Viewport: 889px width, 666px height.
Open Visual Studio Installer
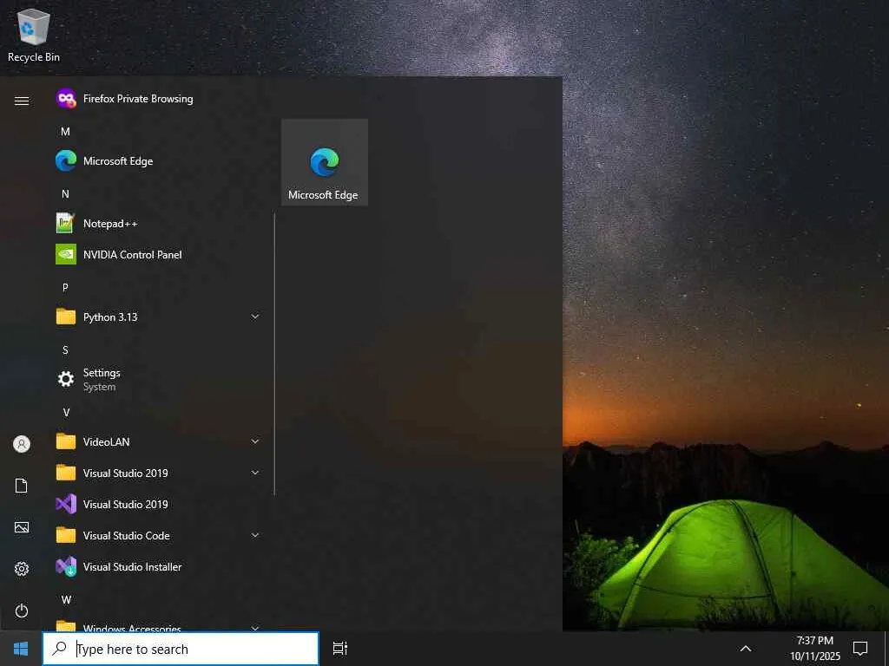tap(158, 567)
